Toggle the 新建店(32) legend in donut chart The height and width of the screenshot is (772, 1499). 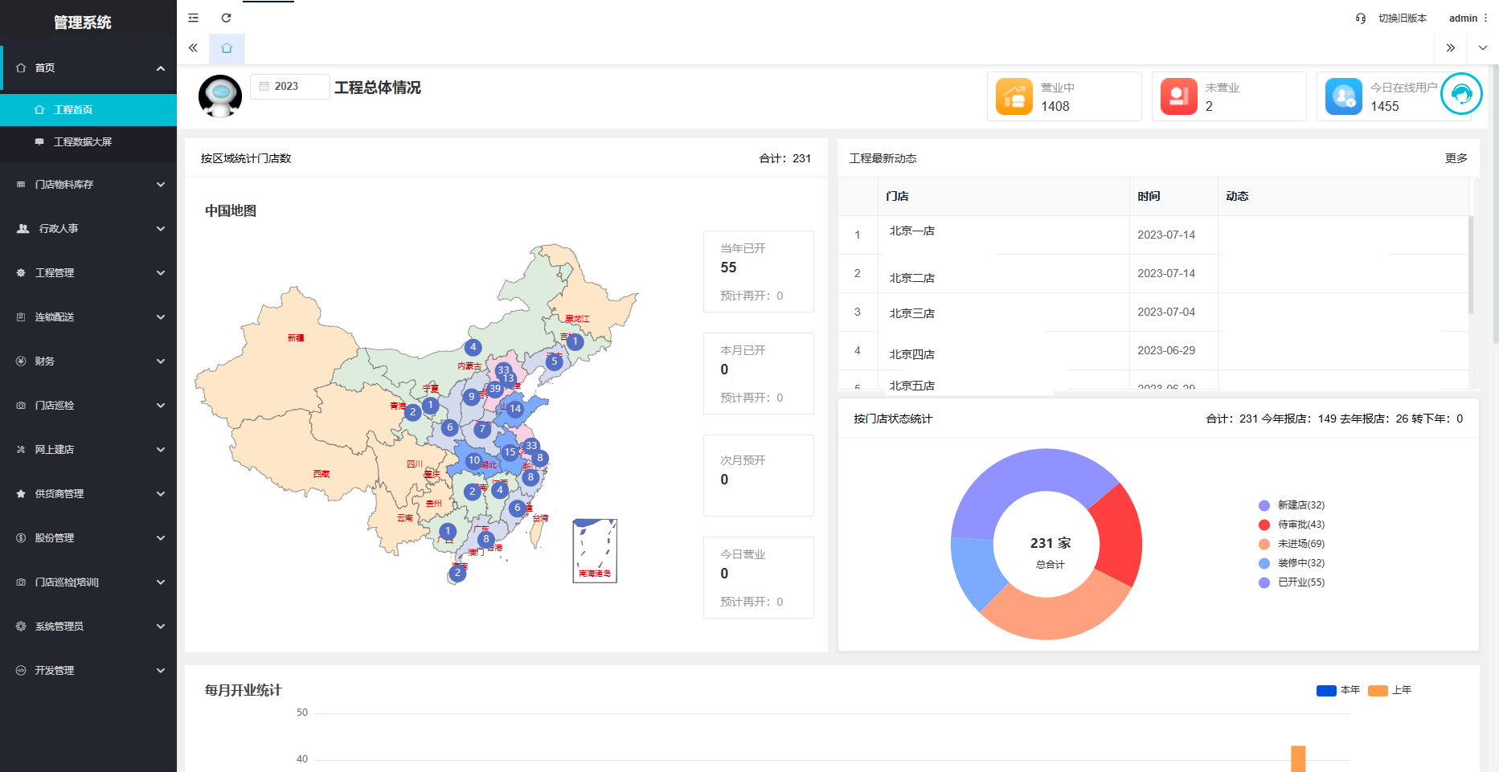pyautogui.click(x=1290, y=504)
